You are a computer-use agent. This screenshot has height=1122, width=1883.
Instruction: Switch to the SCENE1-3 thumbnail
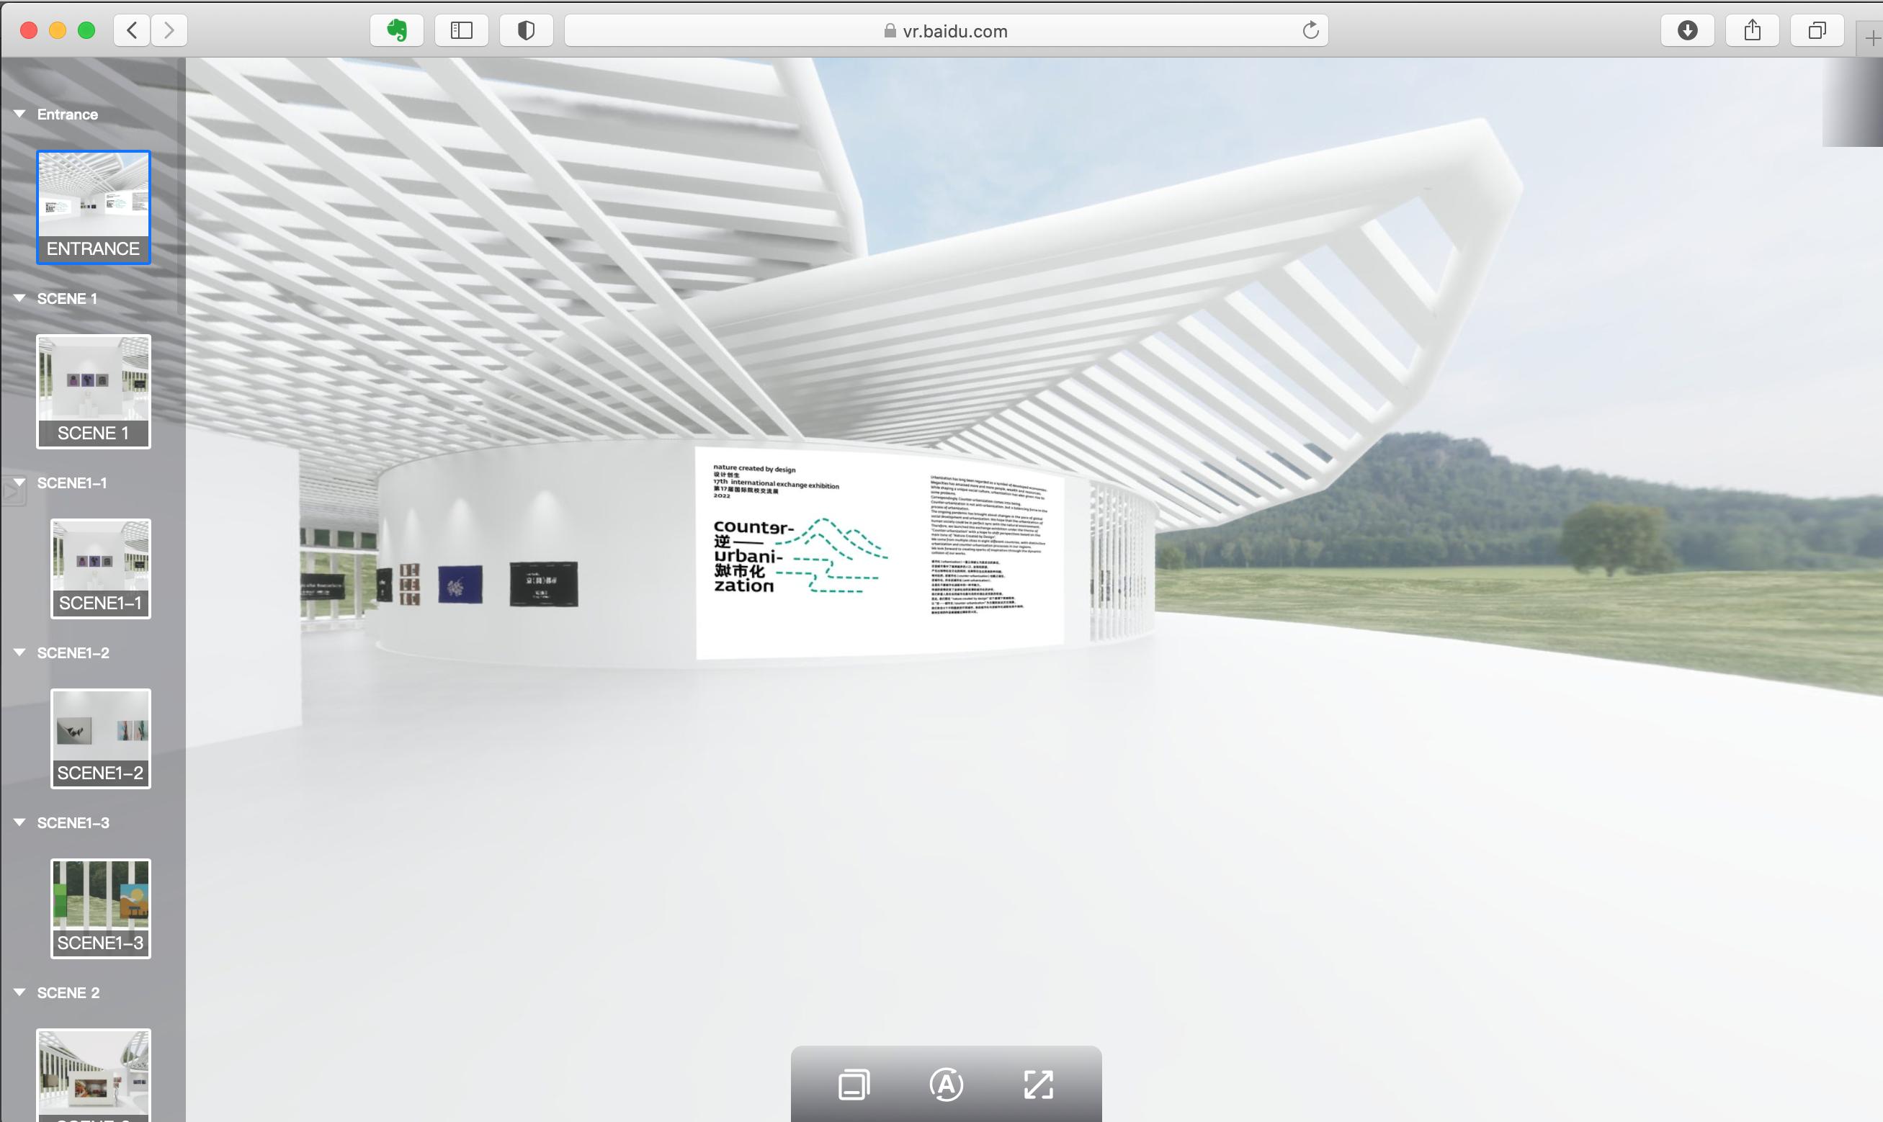pos(101,907)
